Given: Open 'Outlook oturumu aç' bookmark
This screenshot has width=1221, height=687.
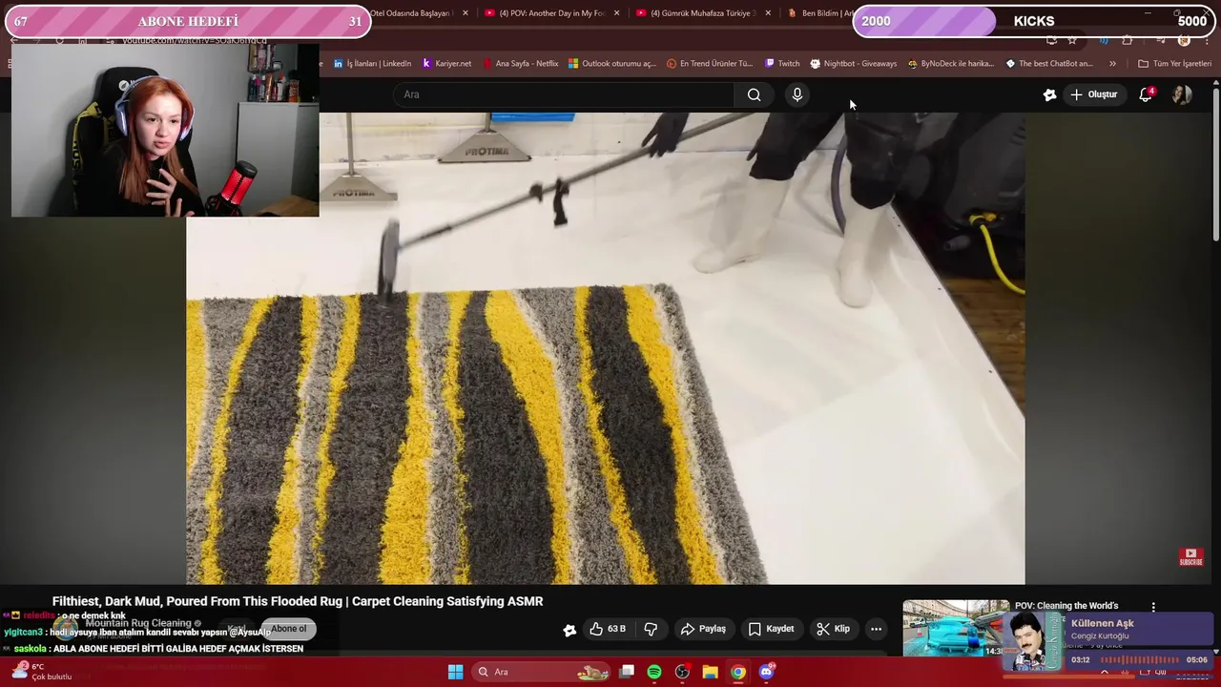Looking at the screenshot, I should pos(612,64).
